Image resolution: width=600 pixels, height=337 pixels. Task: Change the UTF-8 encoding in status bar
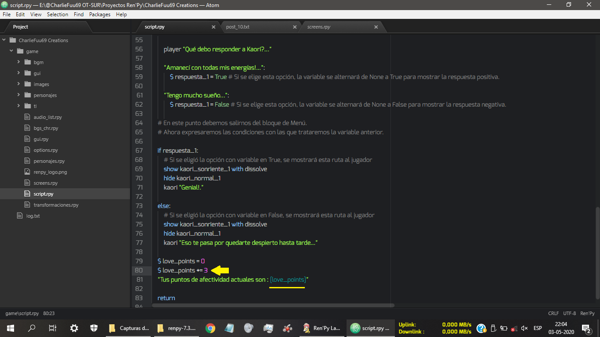pyautogui.click(x=569, y=313)
